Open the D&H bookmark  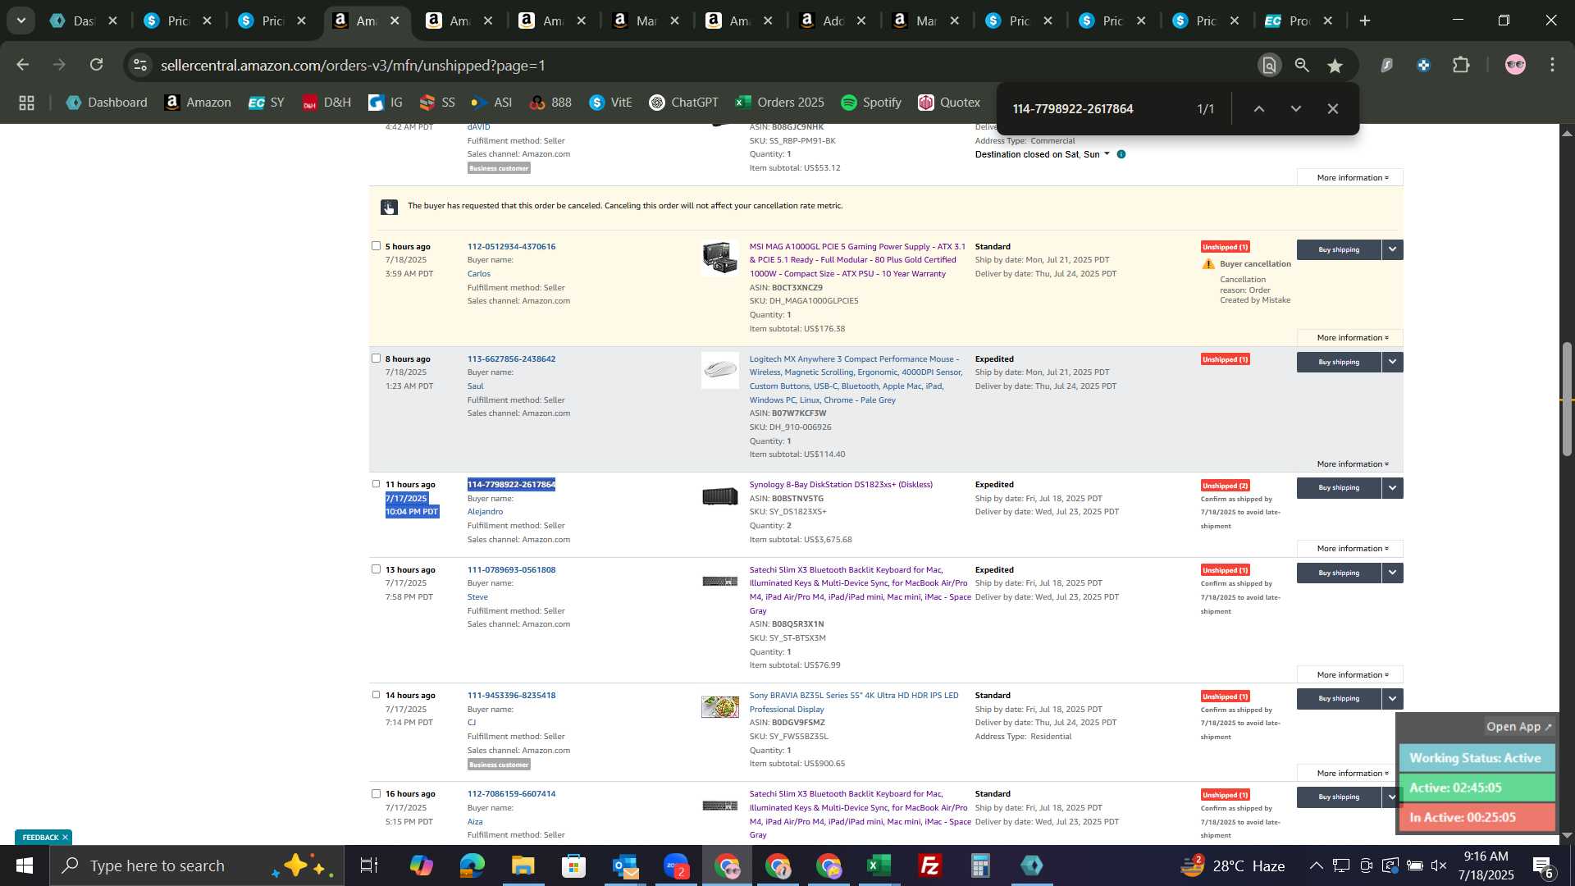point(326,103)
